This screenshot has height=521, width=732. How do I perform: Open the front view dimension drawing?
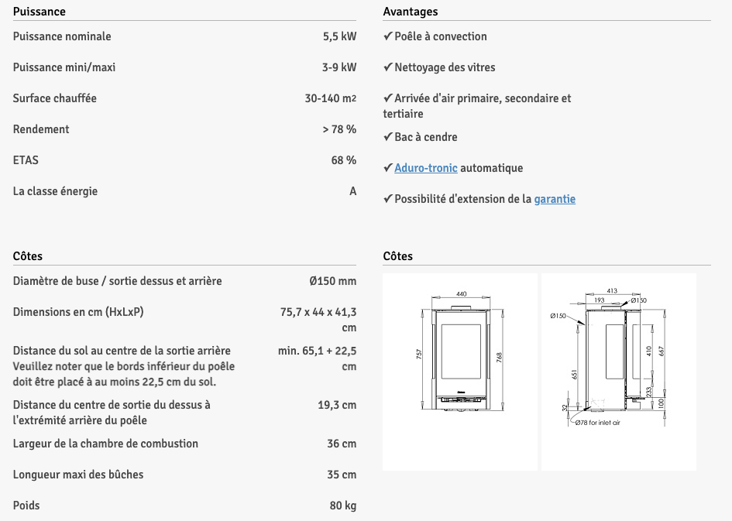click(x=460, y=372)
